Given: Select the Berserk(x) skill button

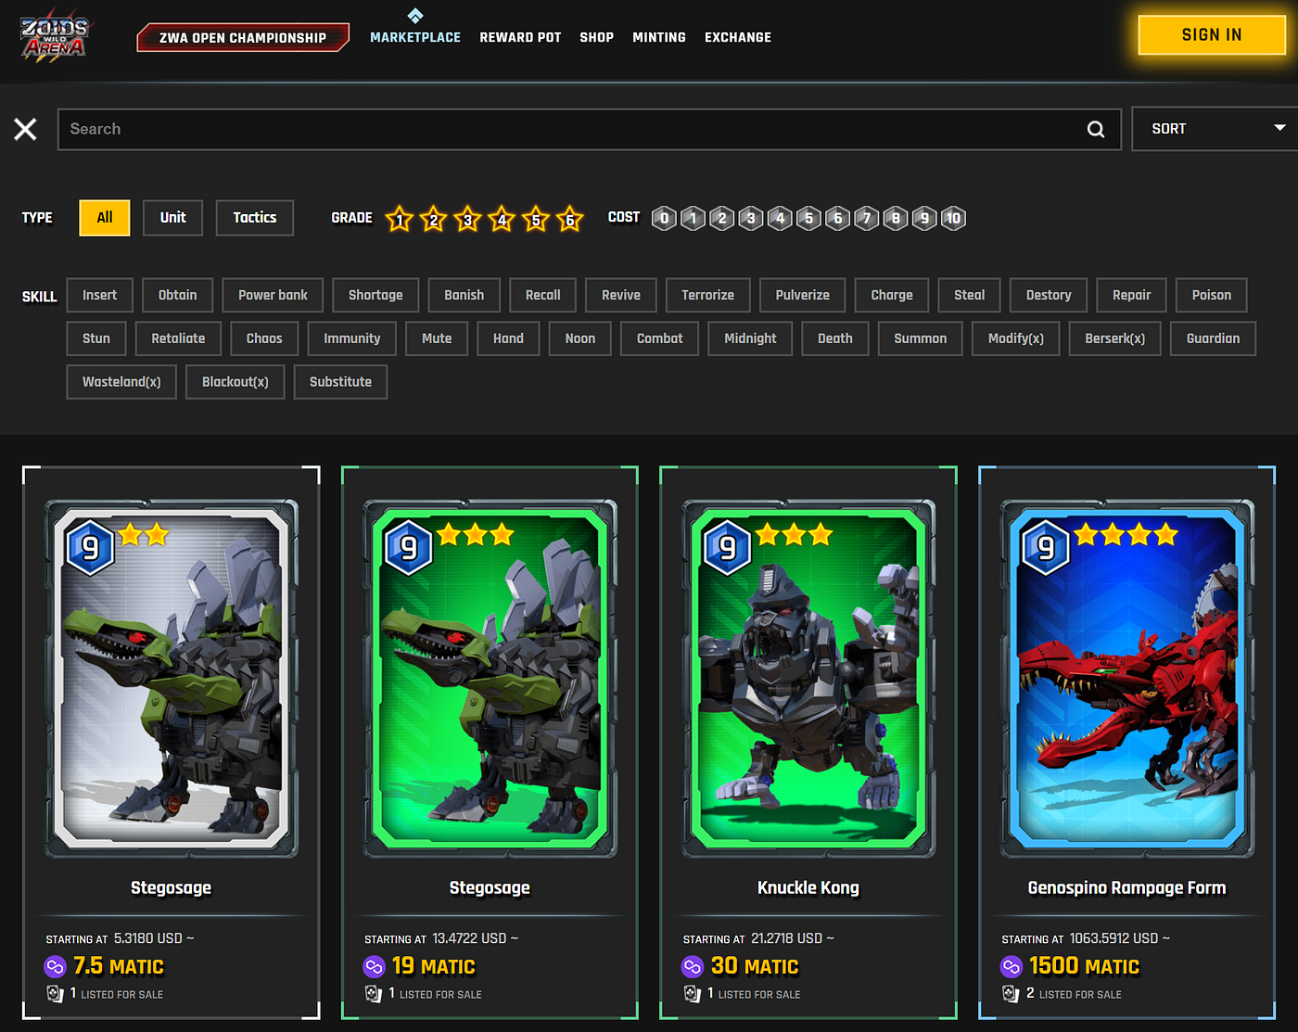Looking at the screenshot, I should tap(1114, 338).
